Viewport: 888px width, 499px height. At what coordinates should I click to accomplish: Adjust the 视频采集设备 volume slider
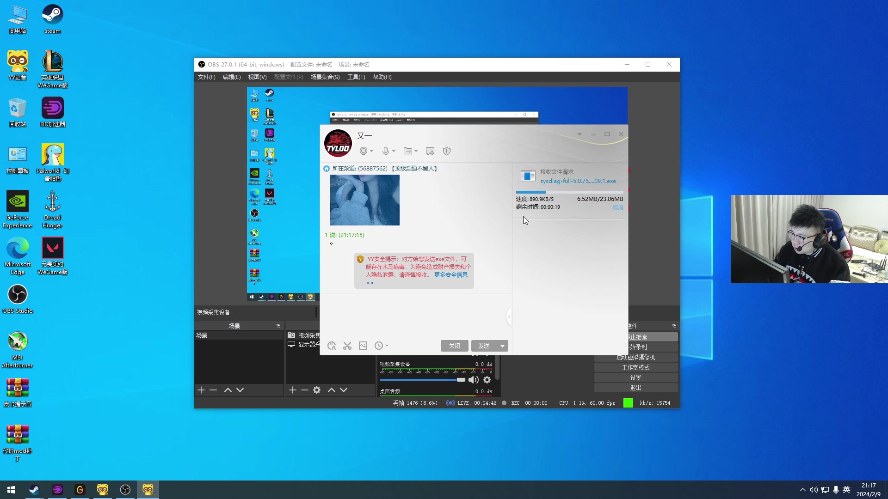coord(461,380)
